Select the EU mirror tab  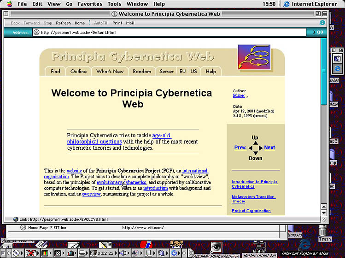[182, 71]
